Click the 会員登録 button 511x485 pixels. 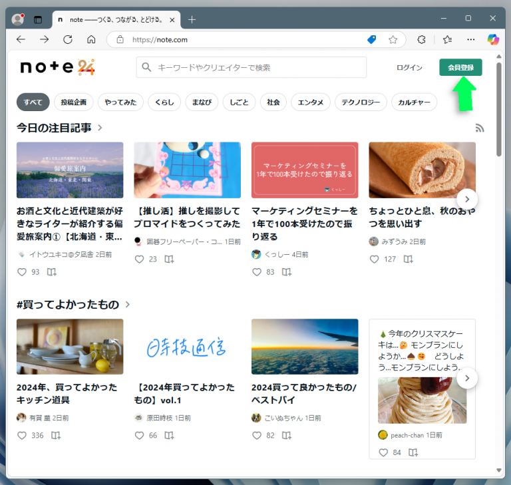(460, 68)
